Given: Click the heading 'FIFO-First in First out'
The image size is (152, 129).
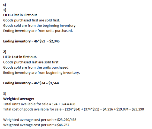Looking at the screenshot, I should coord(20,15).
